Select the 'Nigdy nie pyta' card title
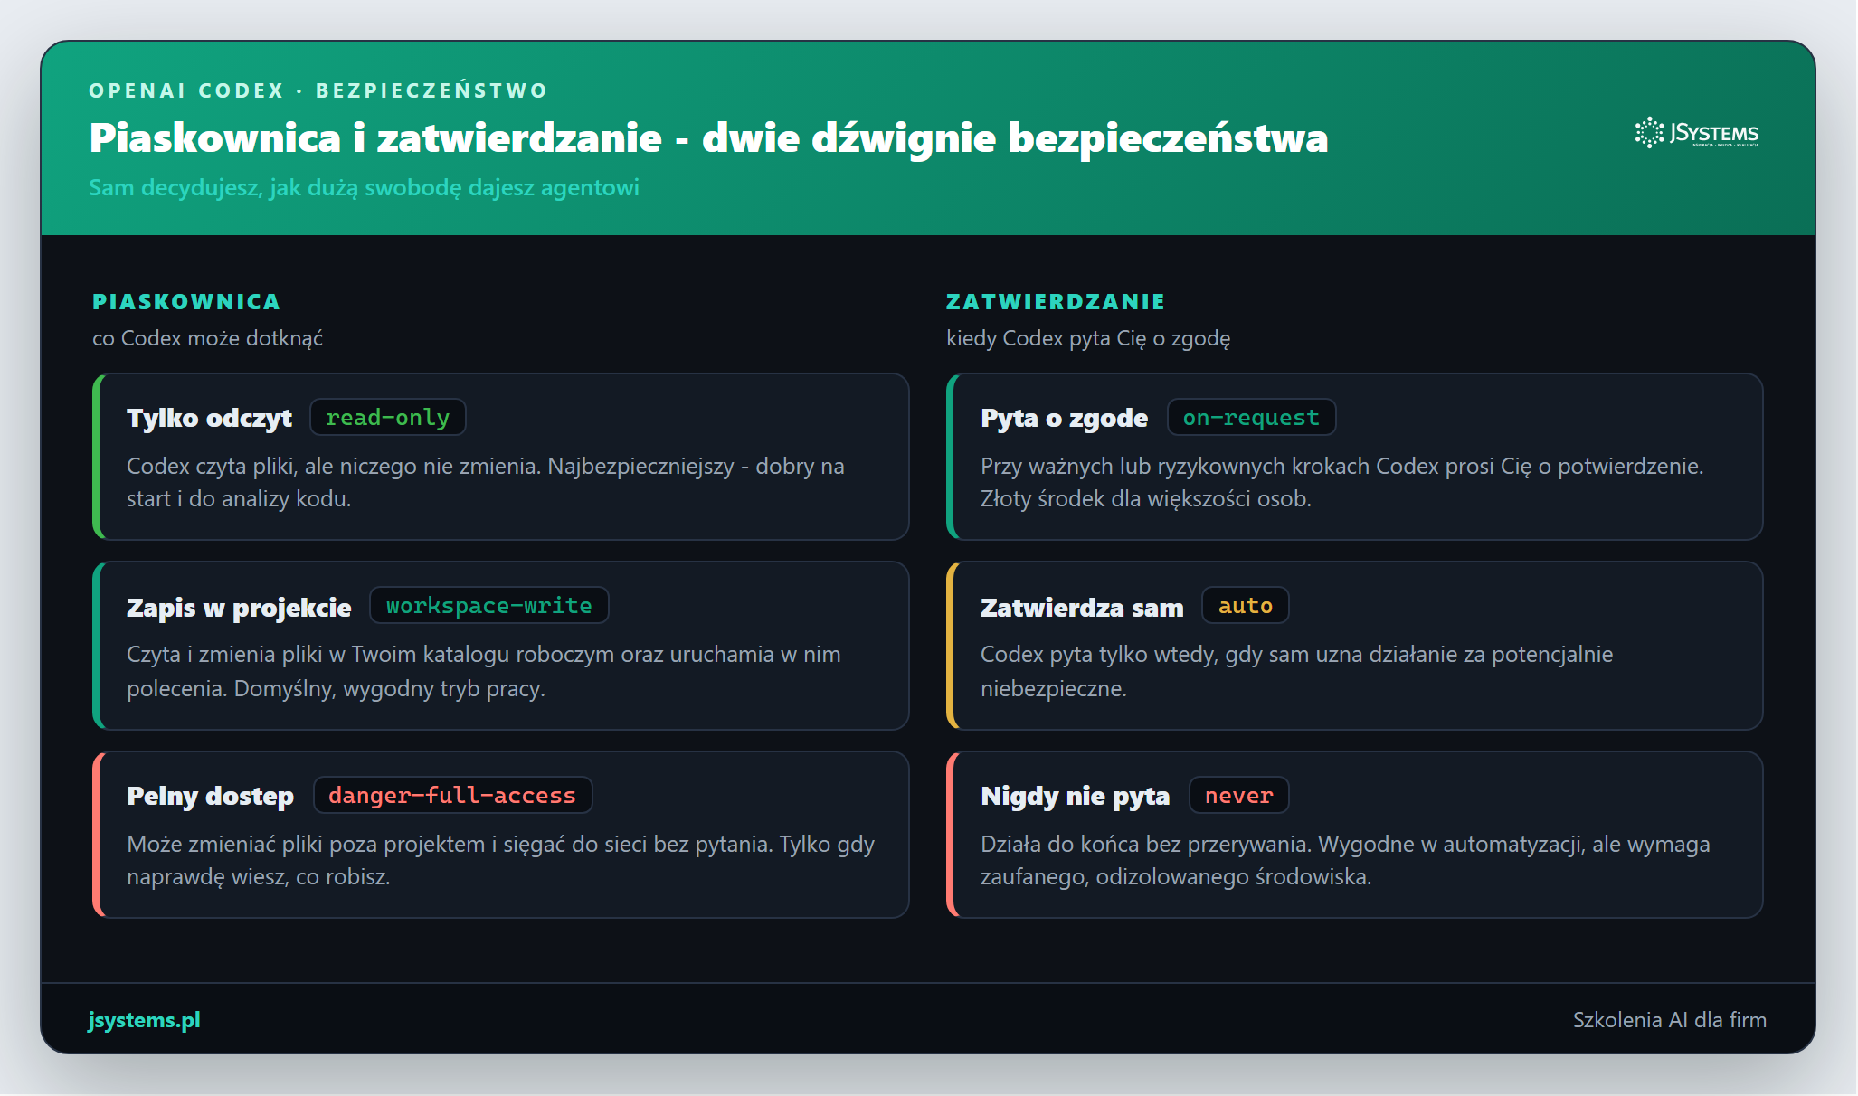Viewport: 1858px width, 1096px height. [1075, 796]
